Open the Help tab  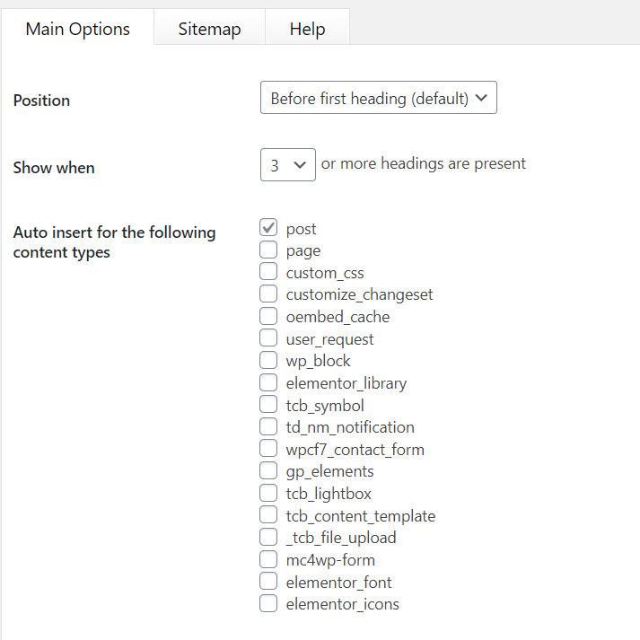click(x=307, y=29)
